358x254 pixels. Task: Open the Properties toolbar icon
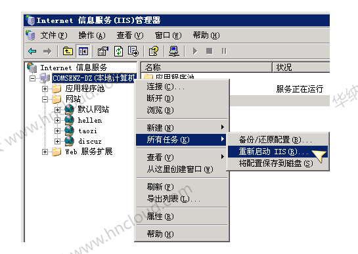click(x=103, y=51)
